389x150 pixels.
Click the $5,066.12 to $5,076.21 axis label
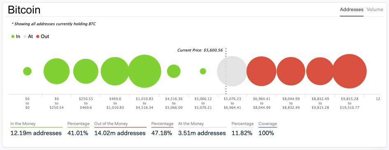(203, 103)
